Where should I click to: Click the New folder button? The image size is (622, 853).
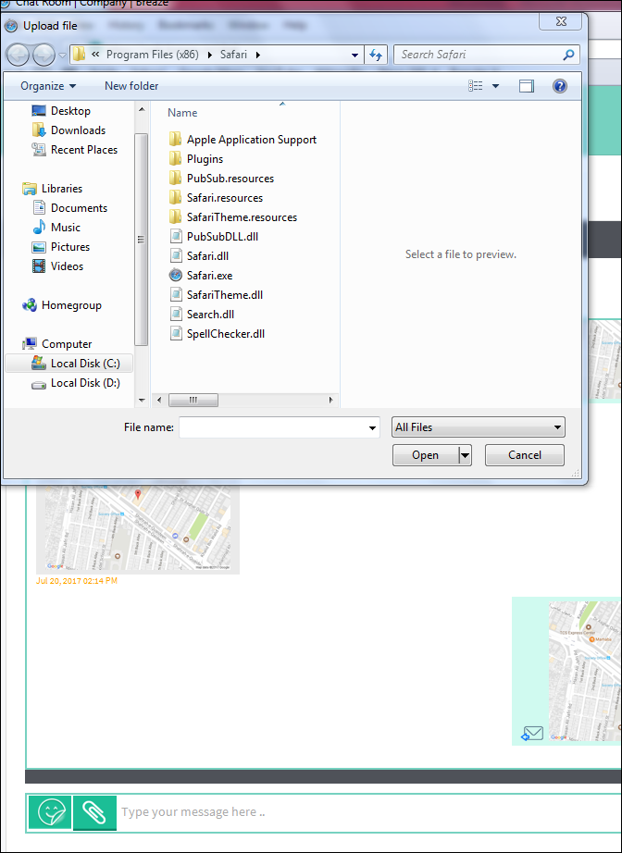pyautogui.click(x=131, y=86)
